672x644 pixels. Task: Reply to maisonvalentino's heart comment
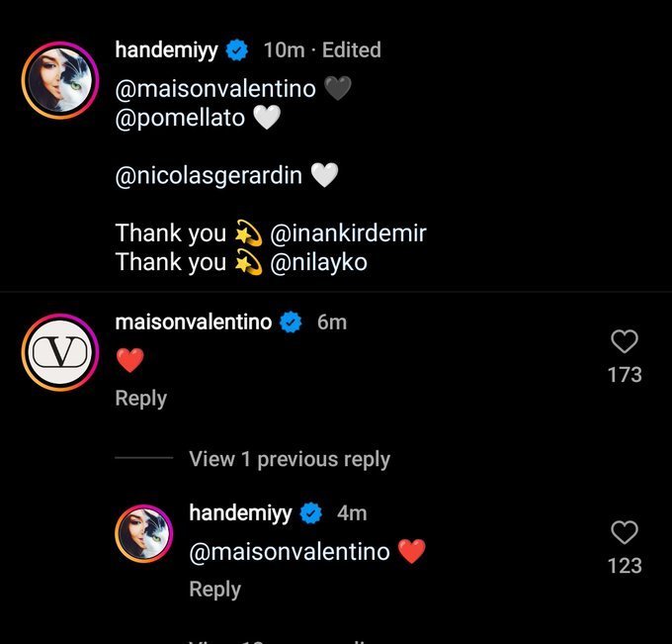pyautogui.click(x=140, y=398)
